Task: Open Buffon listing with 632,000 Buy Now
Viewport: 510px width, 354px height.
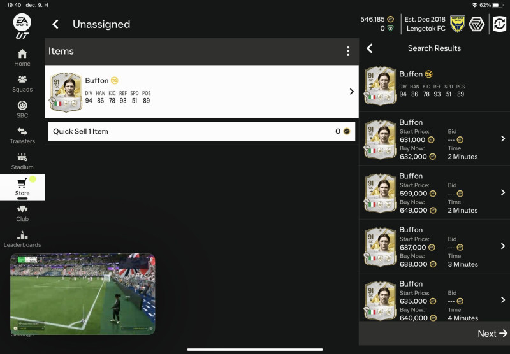Action: pyautogui.click(x=435, y=139)
